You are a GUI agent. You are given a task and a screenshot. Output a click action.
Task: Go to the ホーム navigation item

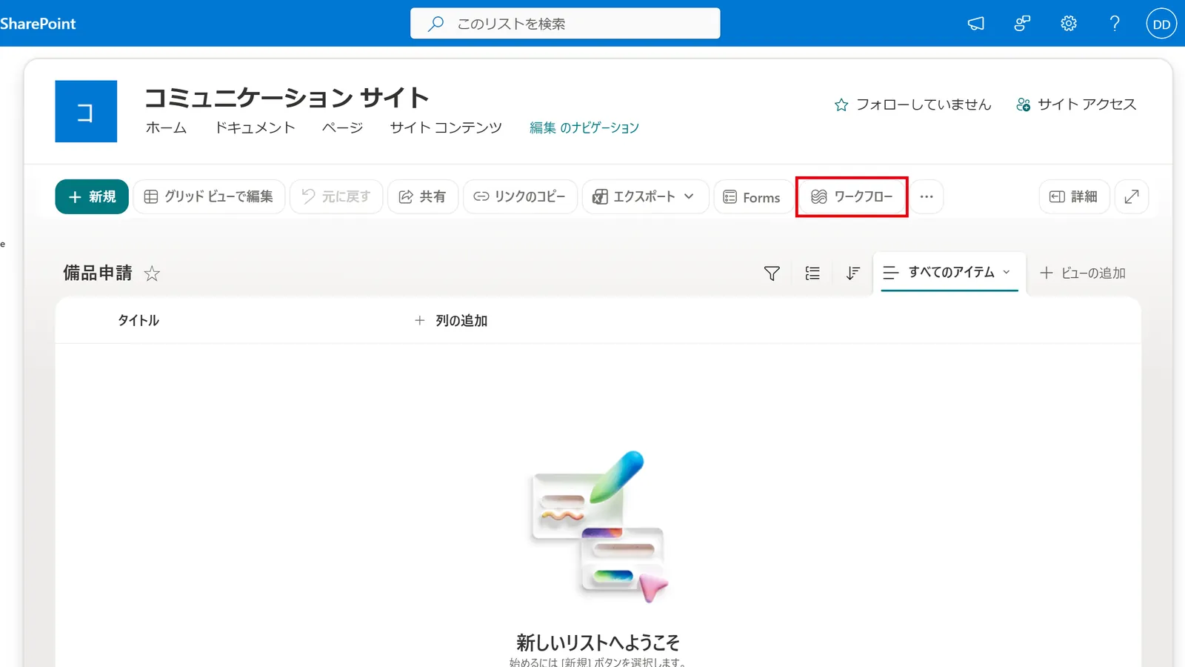pos(166,128)
